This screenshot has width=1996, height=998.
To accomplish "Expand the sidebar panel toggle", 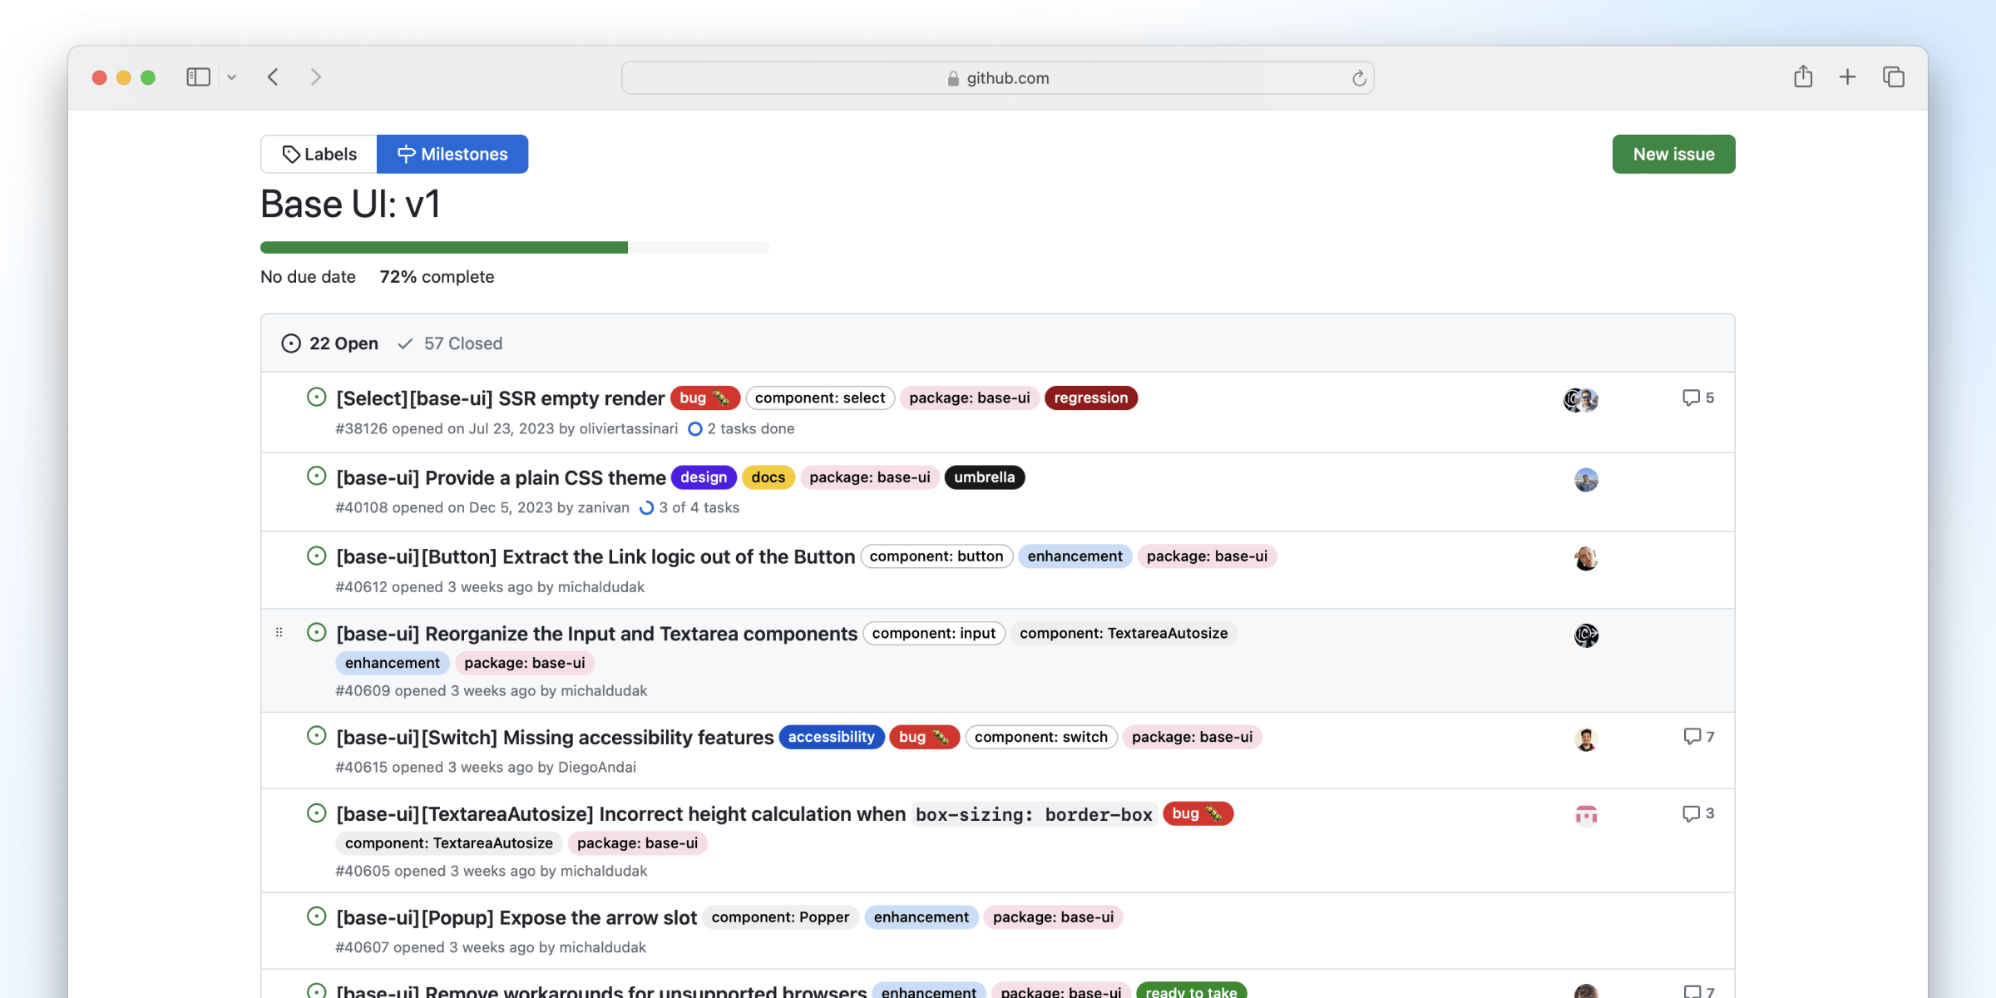I will 196,77.
